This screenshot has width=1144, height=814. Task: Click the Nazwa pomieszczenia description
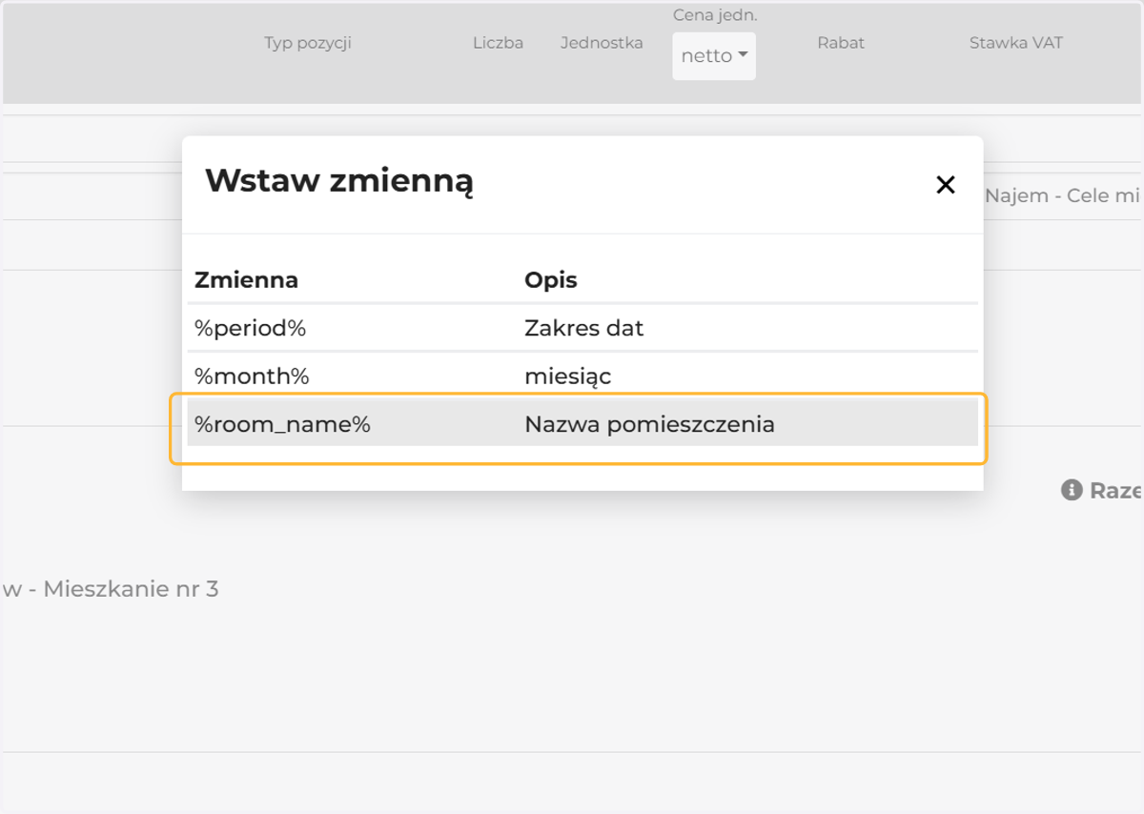tap(649, 424)
